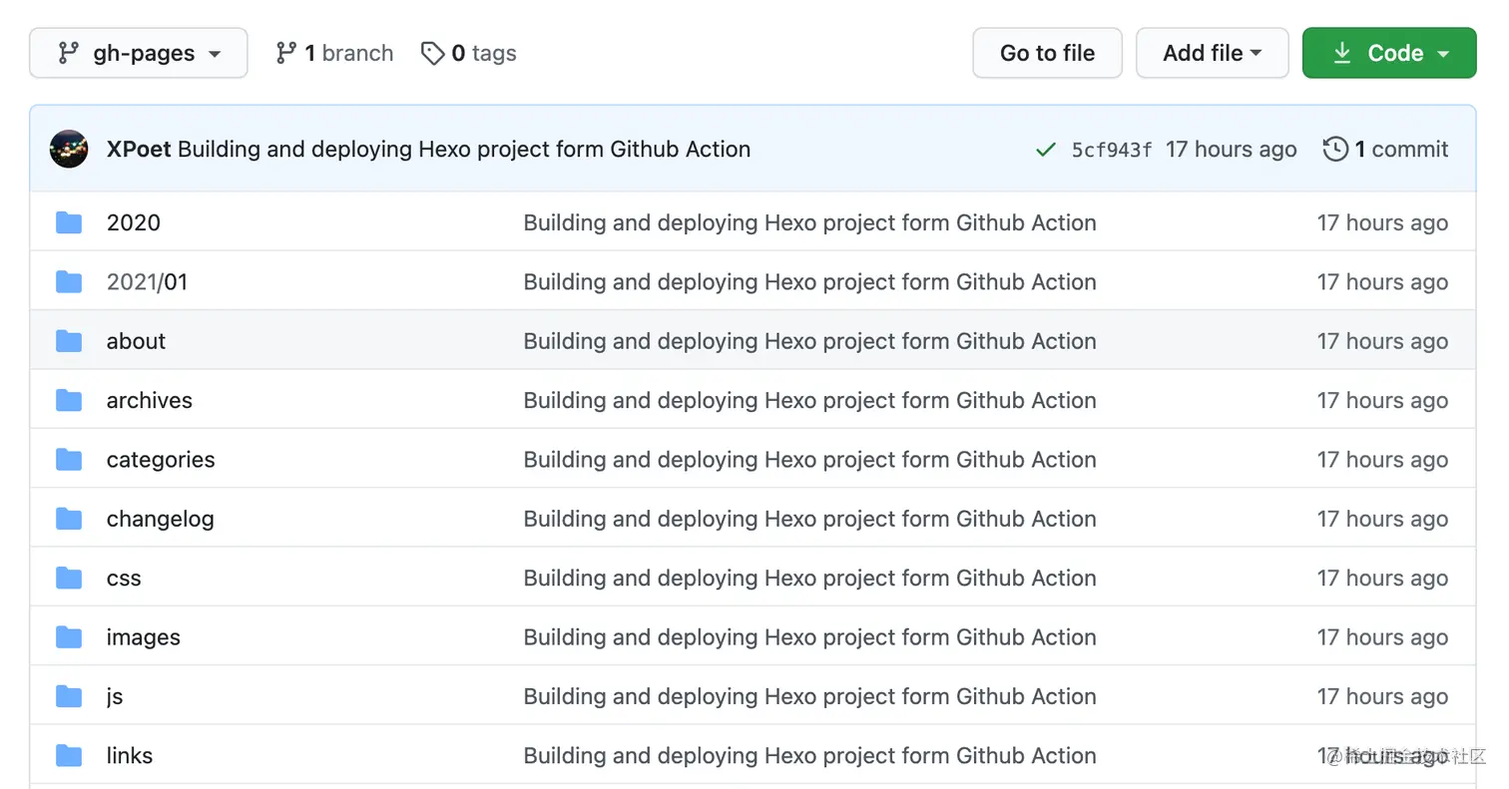Open the commit hash 5cf943f
The height and width of the screenshot is (789, 1509).
coord(1110,149)
